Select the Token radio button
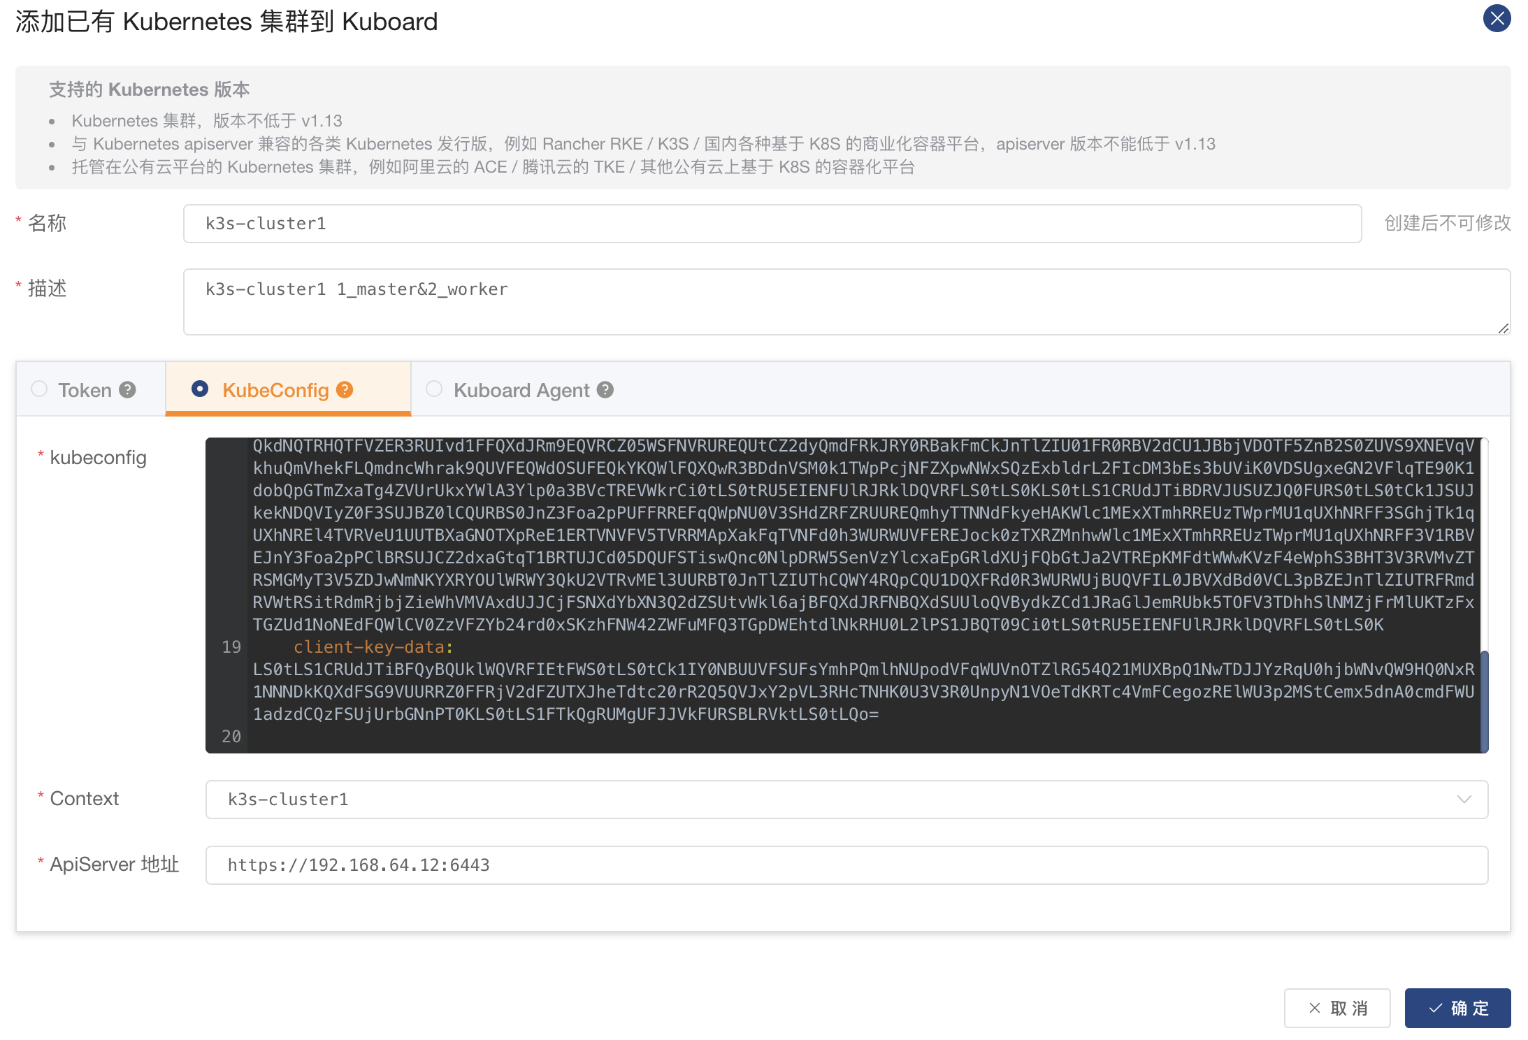This screenshot has height=1040, width=1528. 39,389
